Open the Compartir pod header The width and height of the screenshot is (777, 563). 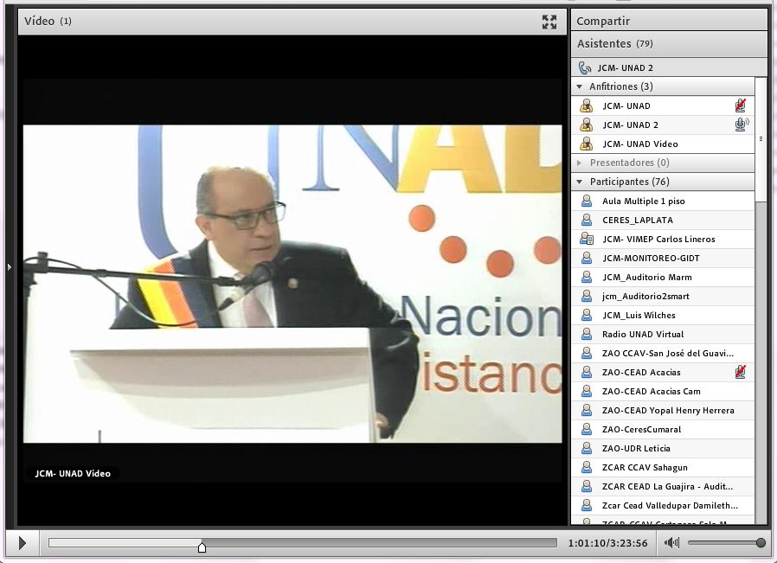669,21
